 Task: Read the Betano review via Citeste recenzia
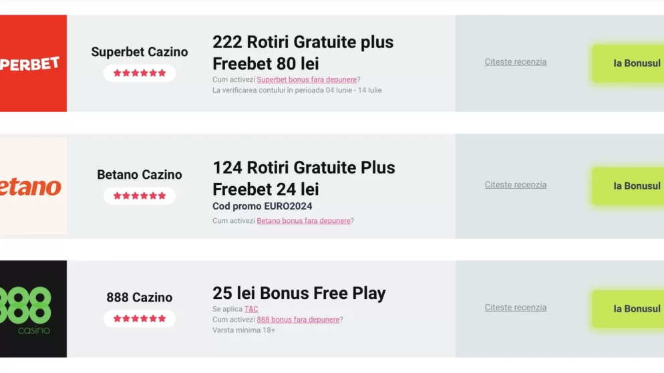coord(515,185)
